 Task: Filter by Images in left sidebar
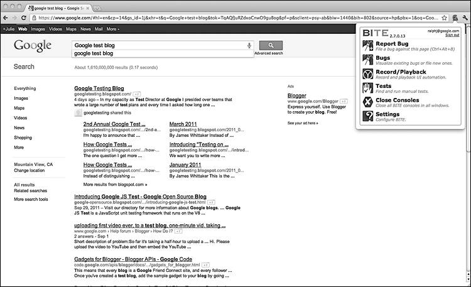point(21,98)
